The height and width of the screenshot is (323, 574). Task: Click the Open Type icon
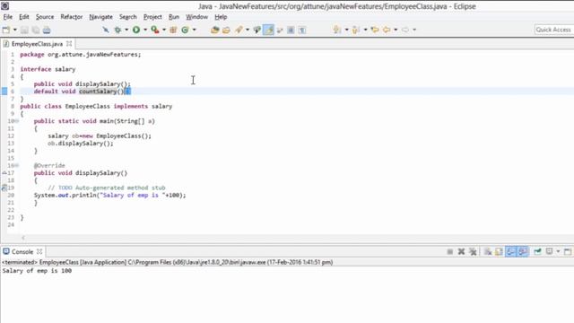tap(215, 30)
